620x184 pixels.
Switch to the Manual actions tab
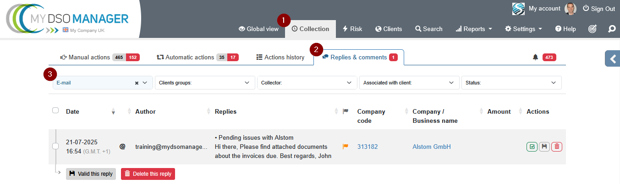[x=89, y=57]
